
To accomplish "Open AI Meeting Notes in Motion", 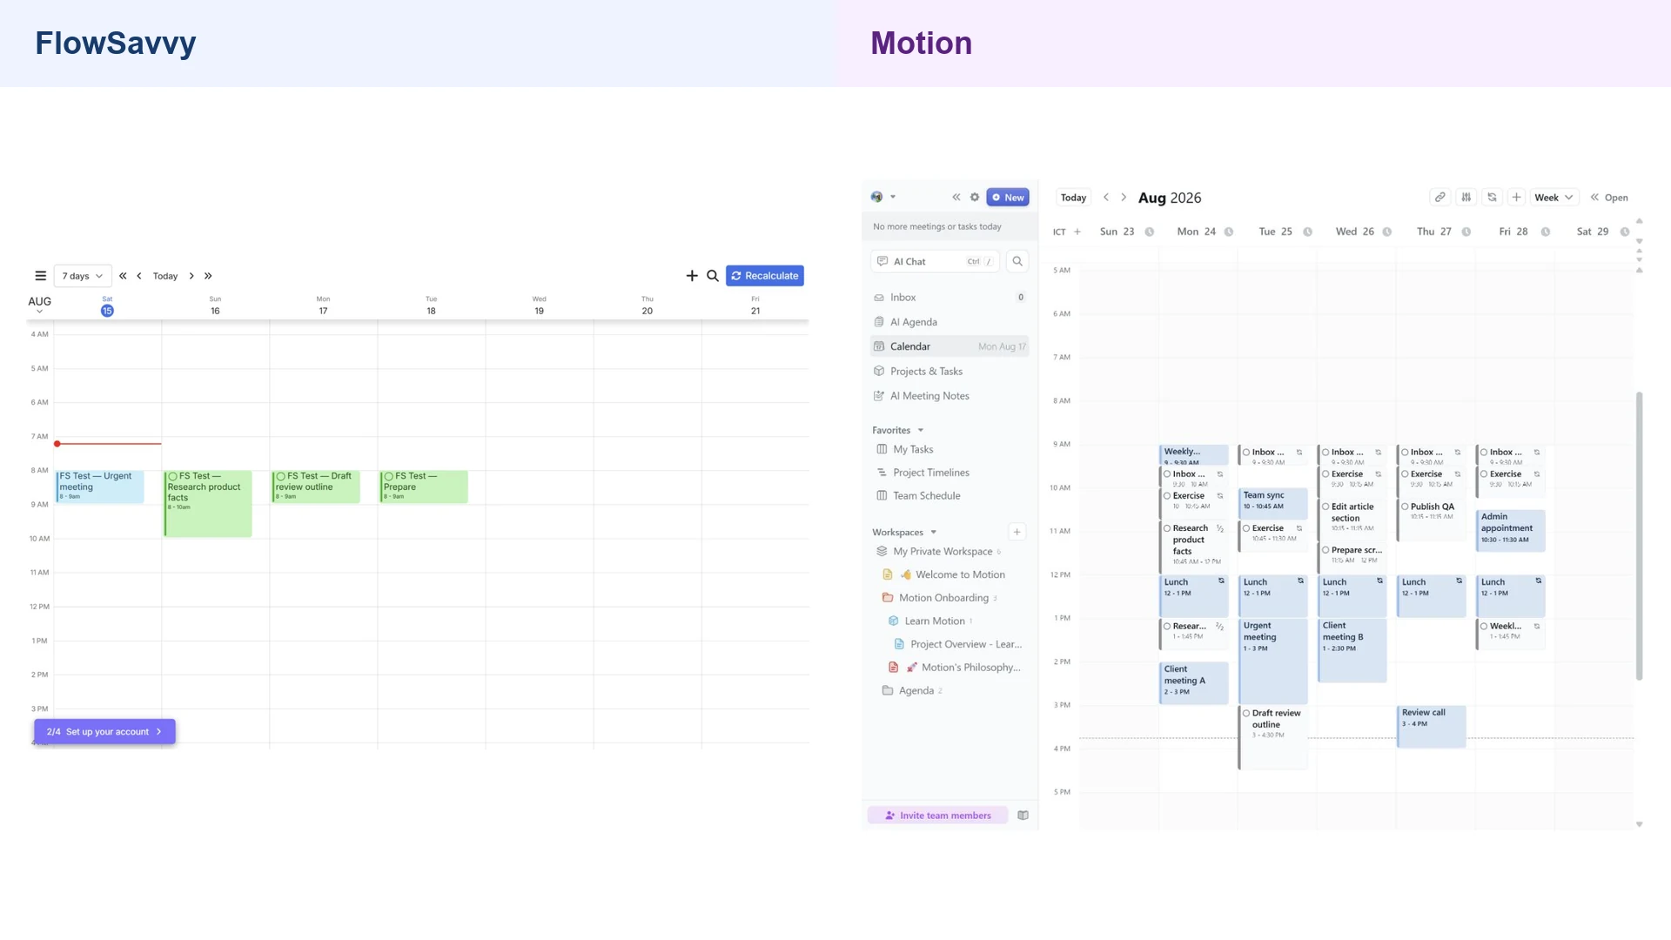I will click(950, 396).
